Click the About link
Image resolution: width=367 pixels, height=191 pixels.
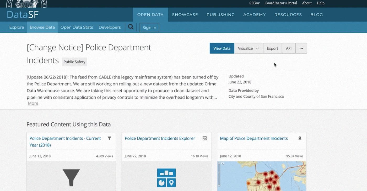307,3
